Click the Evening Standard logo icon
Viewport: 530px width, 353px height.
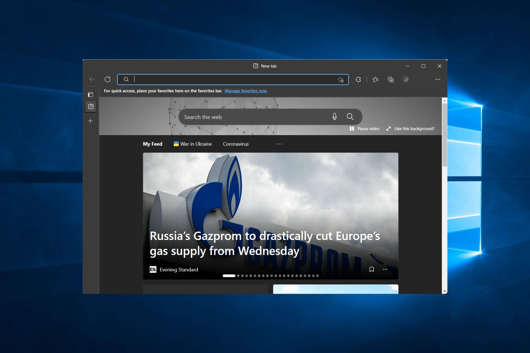click(153, 269)
